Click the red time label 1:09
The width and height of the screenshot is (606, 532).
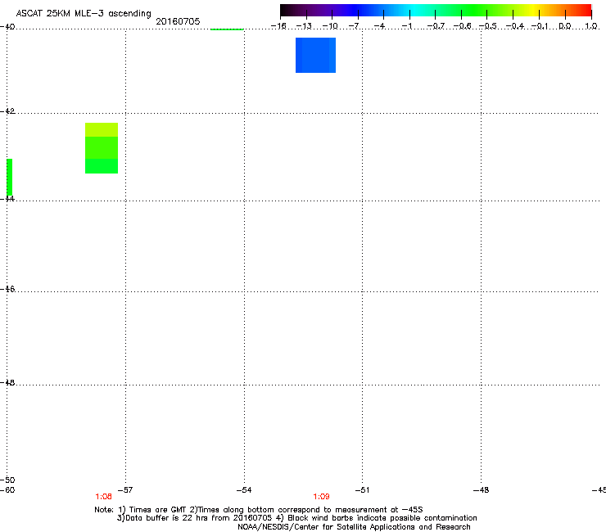tap(321, 497)
